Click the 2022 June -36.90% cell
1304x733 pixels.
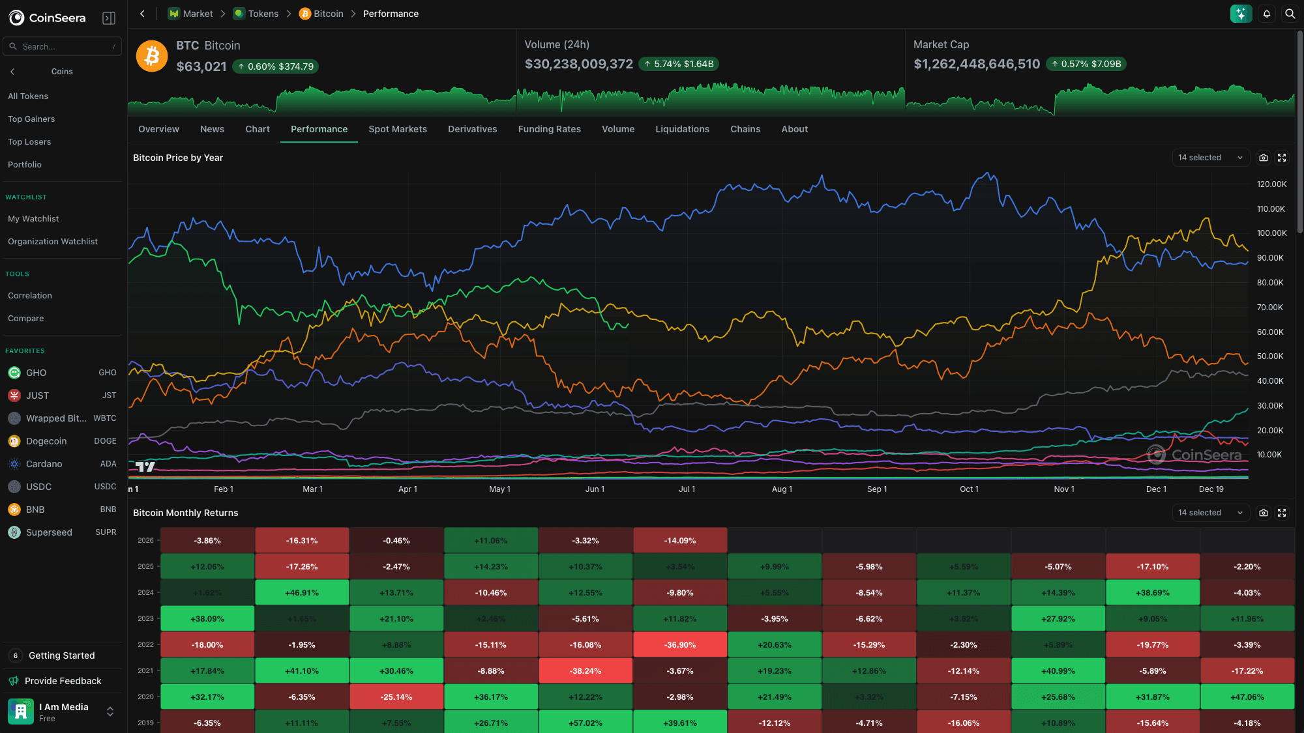(x=680, y=644)
